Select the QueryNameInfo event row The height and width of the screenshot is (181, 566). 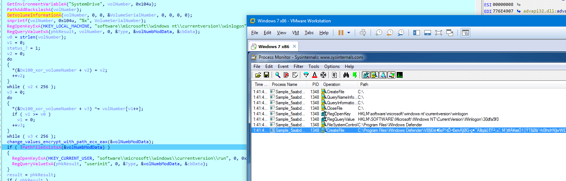click(x=409, y=97)
